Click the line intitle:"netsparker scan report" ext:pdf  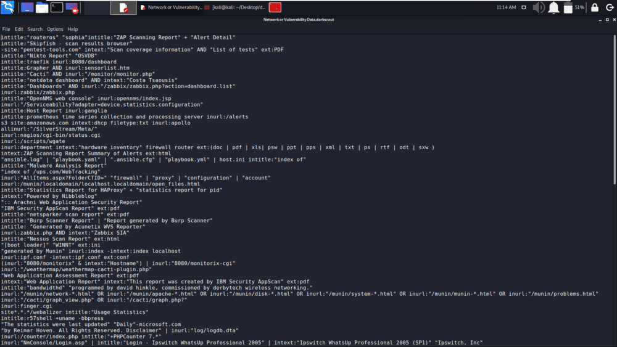(65, 214)
